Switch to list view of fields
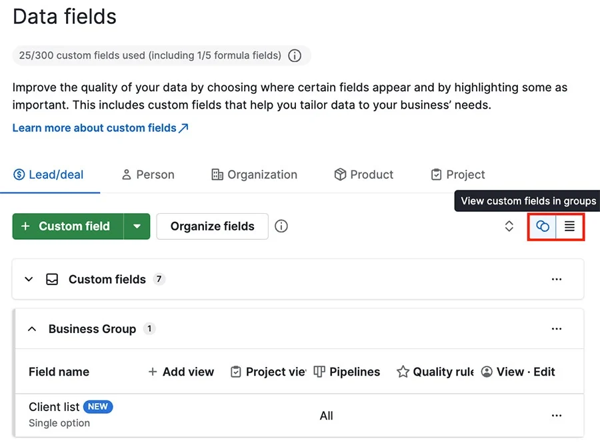Viewport: 600px width, 443px height. point(569,226)
